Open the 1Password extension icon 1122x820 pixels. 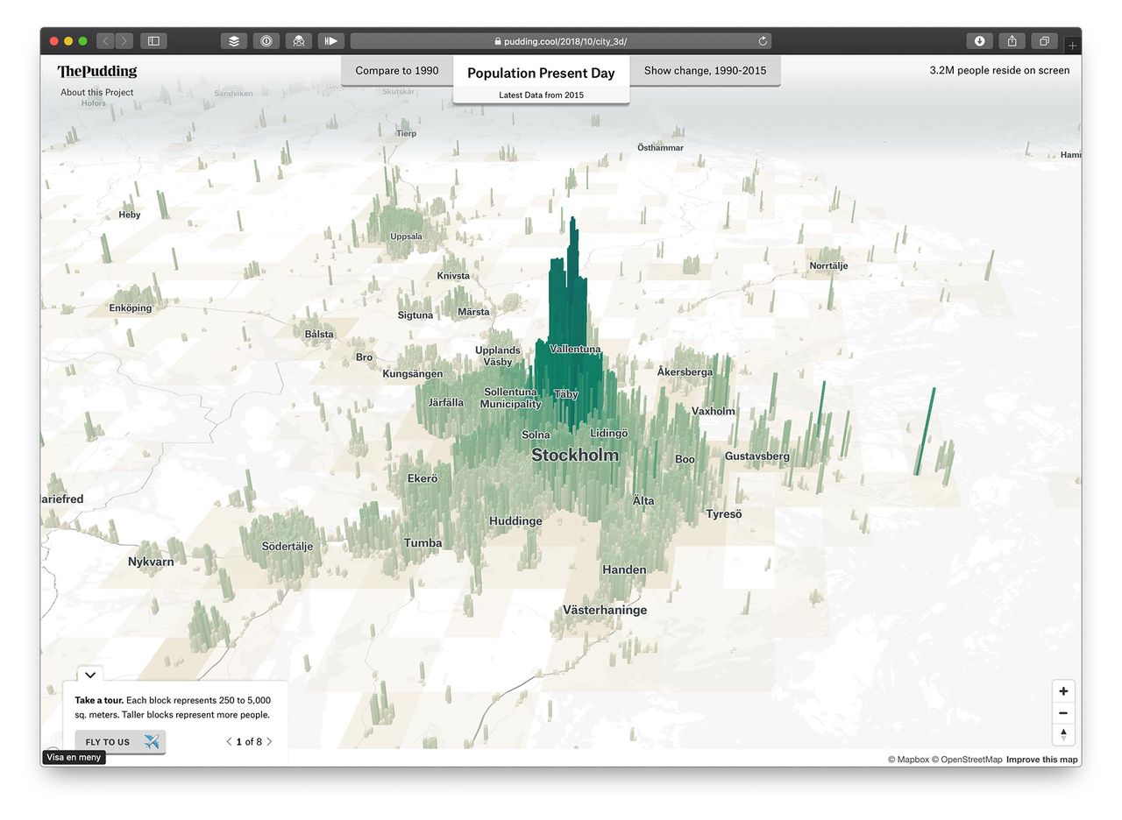point(266,41)
